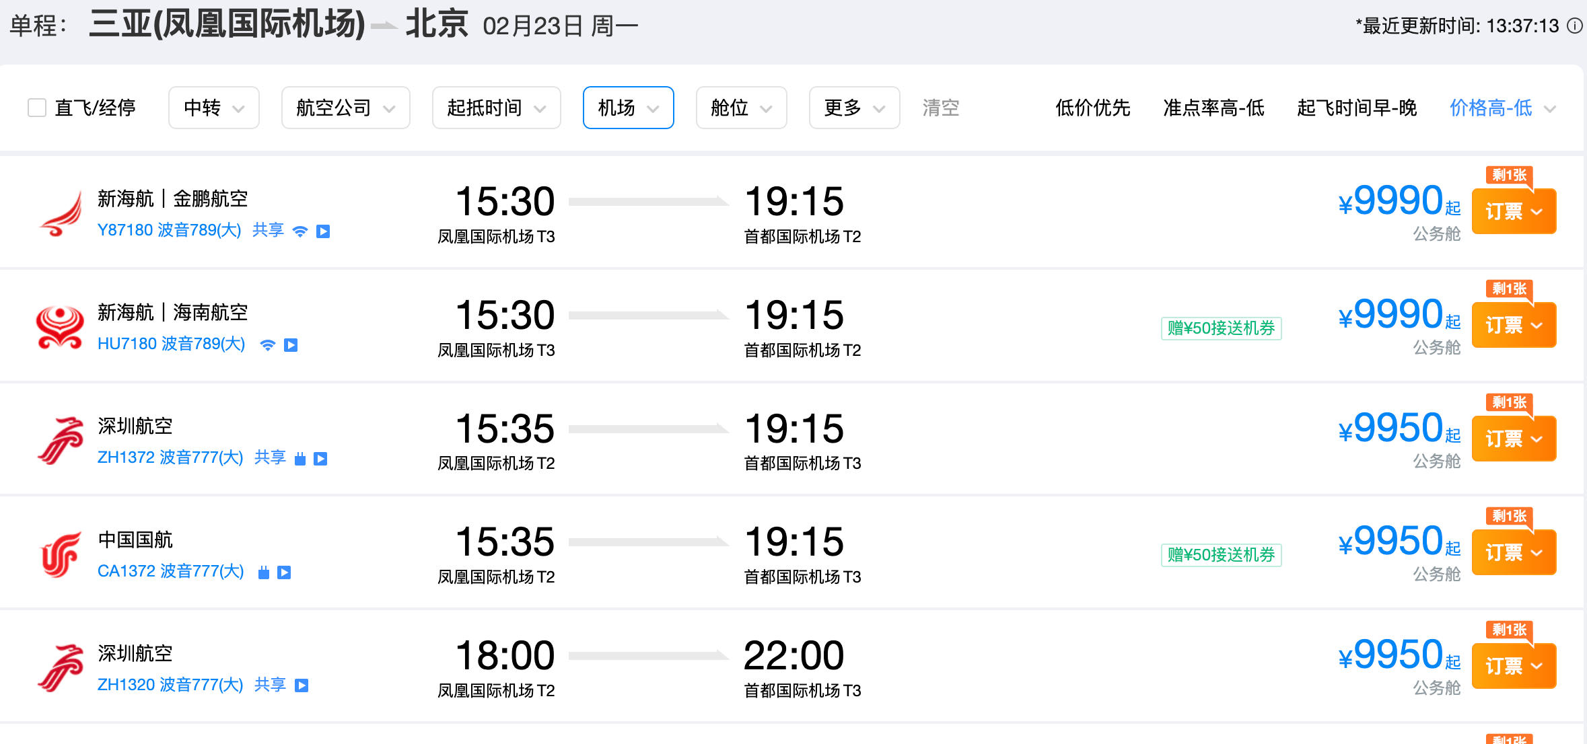
Task: Toggle the 直飞/经停 checkbox
Action: [37, 108]
